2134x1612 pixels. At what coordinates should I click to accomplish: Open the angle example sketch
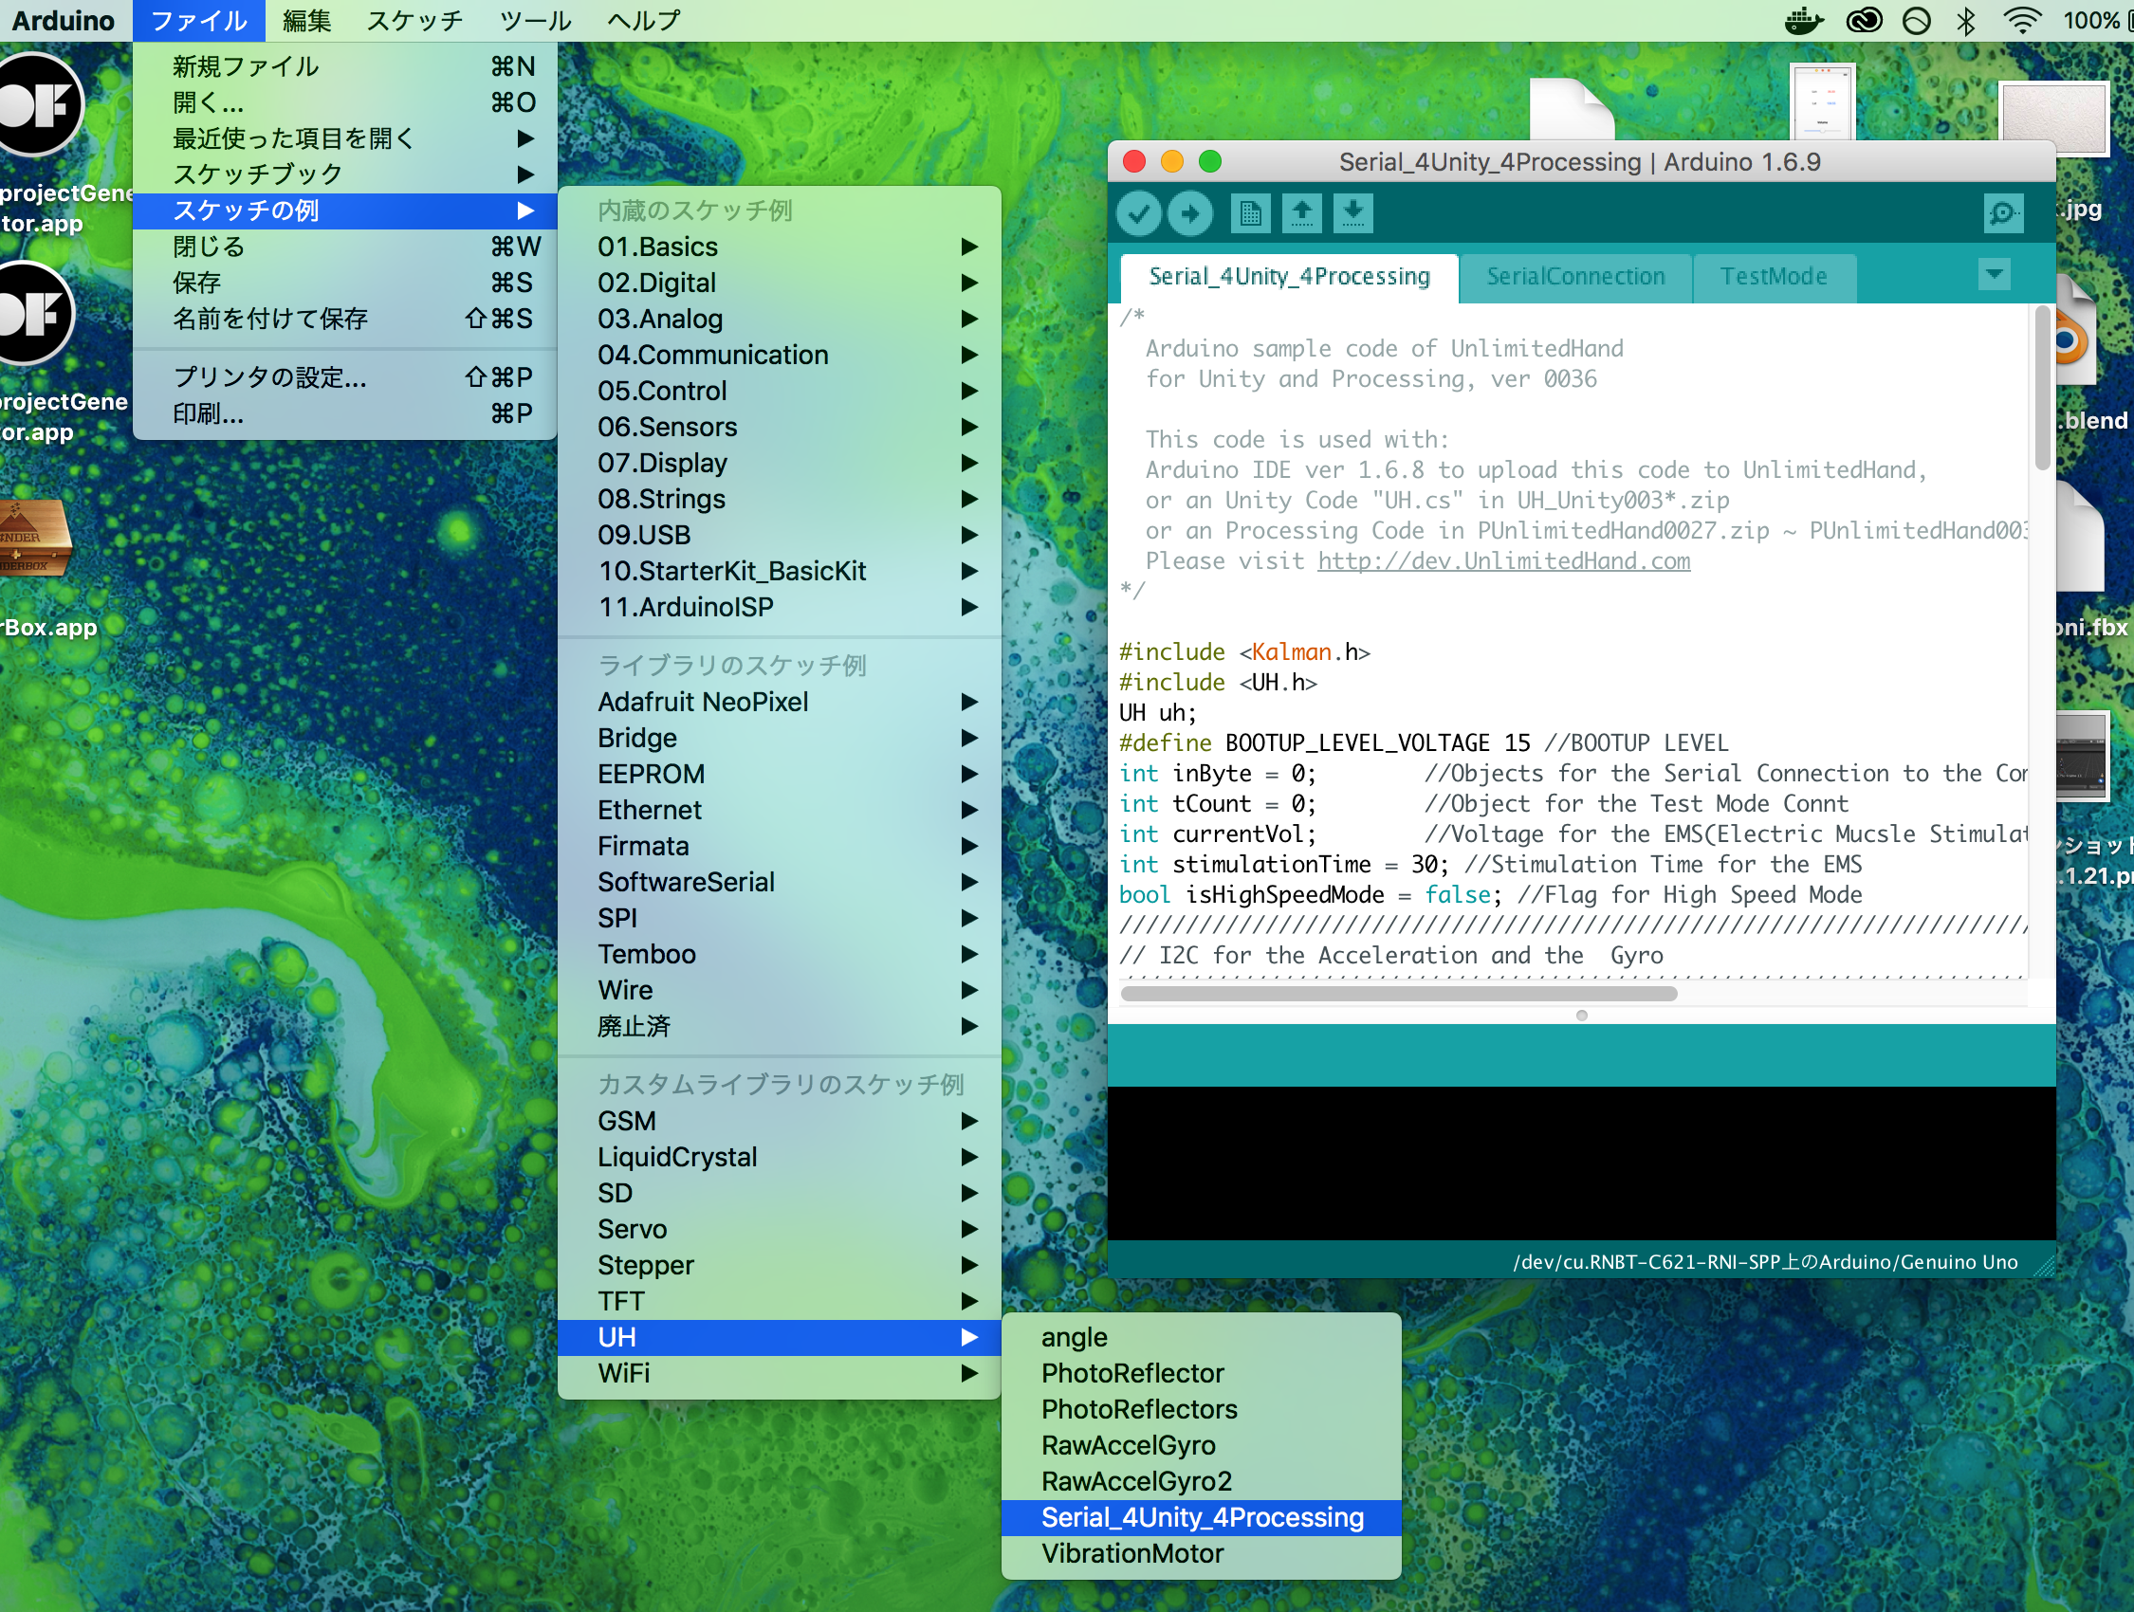pos(1201,1337)
